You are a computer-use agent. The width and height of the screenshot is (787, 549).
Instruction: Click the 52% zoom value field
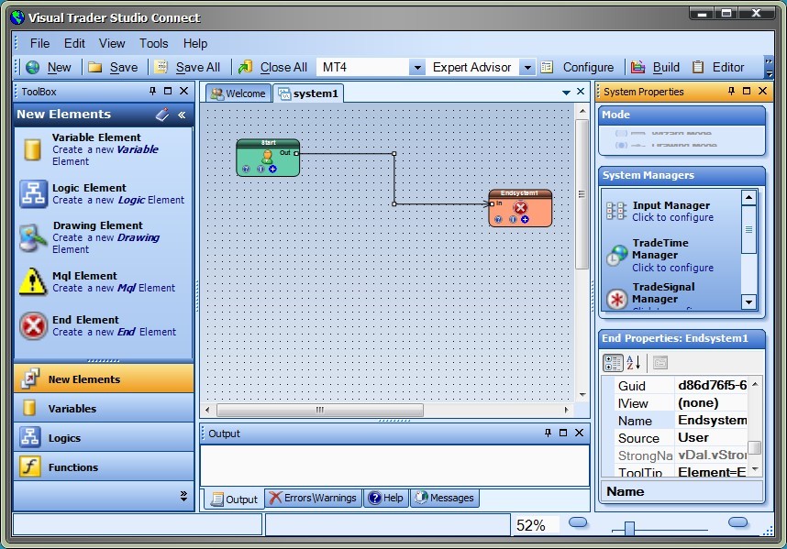(536, 525)
